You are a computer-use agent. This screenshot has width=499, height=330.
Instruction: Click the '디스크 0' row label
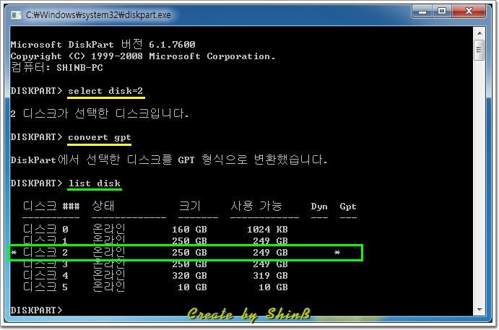point(45,229)
